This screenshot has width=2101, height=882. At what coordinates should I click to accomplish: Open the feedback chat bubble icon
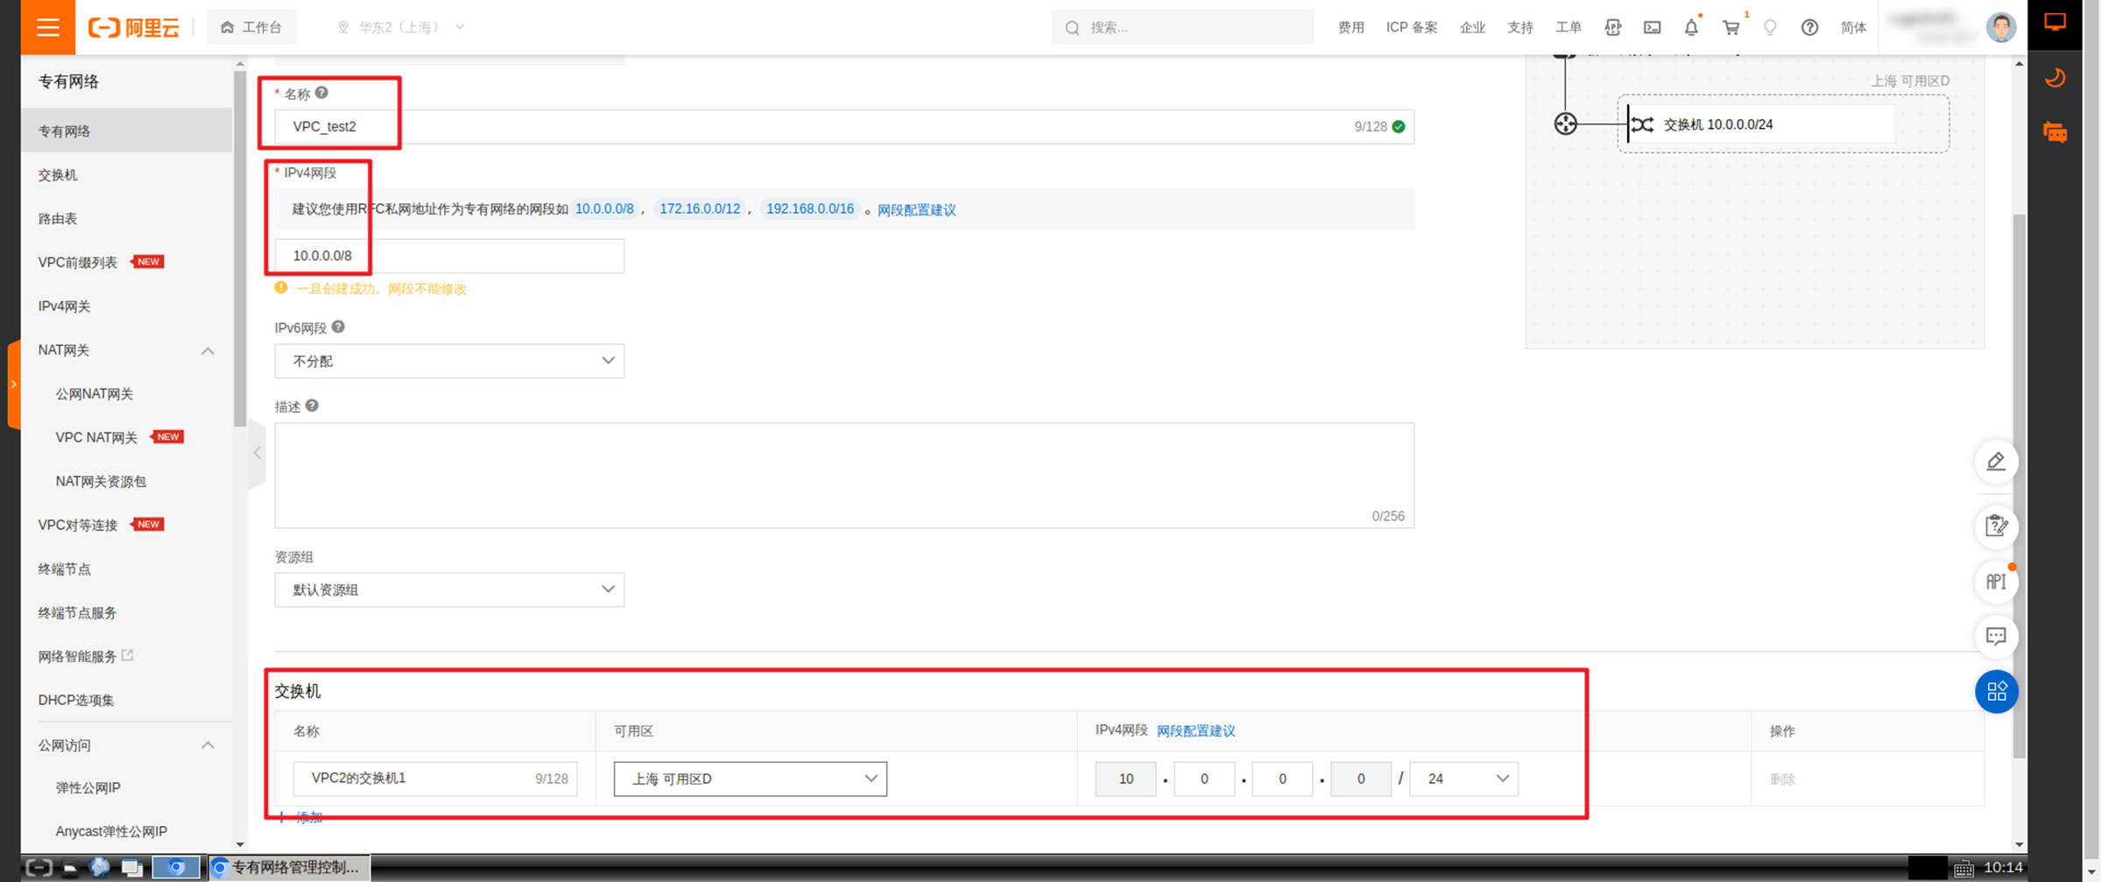(x=1996, y=637)
